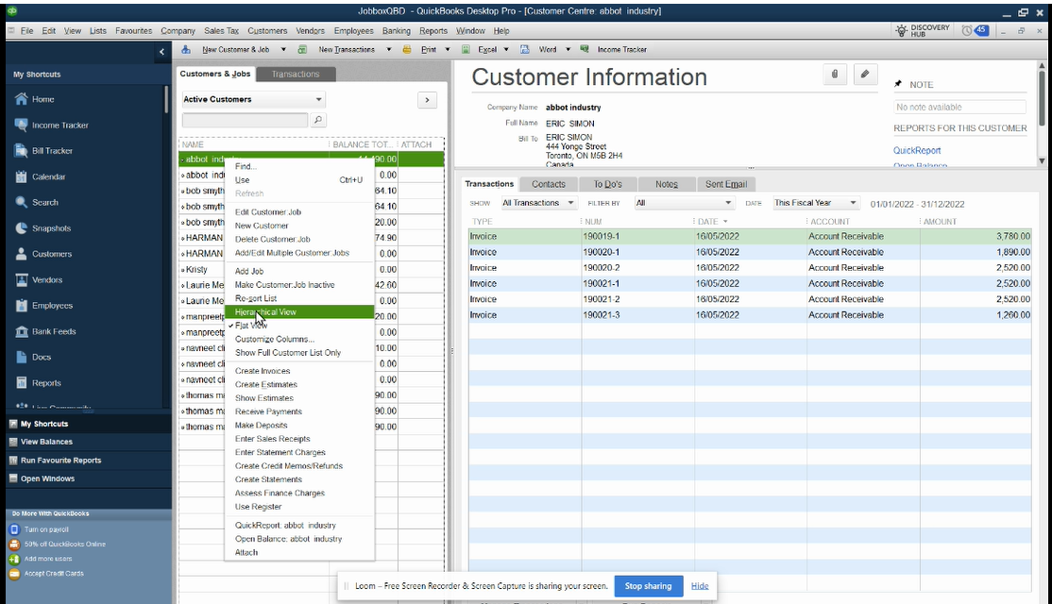Open Bill Tracker shortcut
This screenshot has height=604, width=1052.
point(52,151)
